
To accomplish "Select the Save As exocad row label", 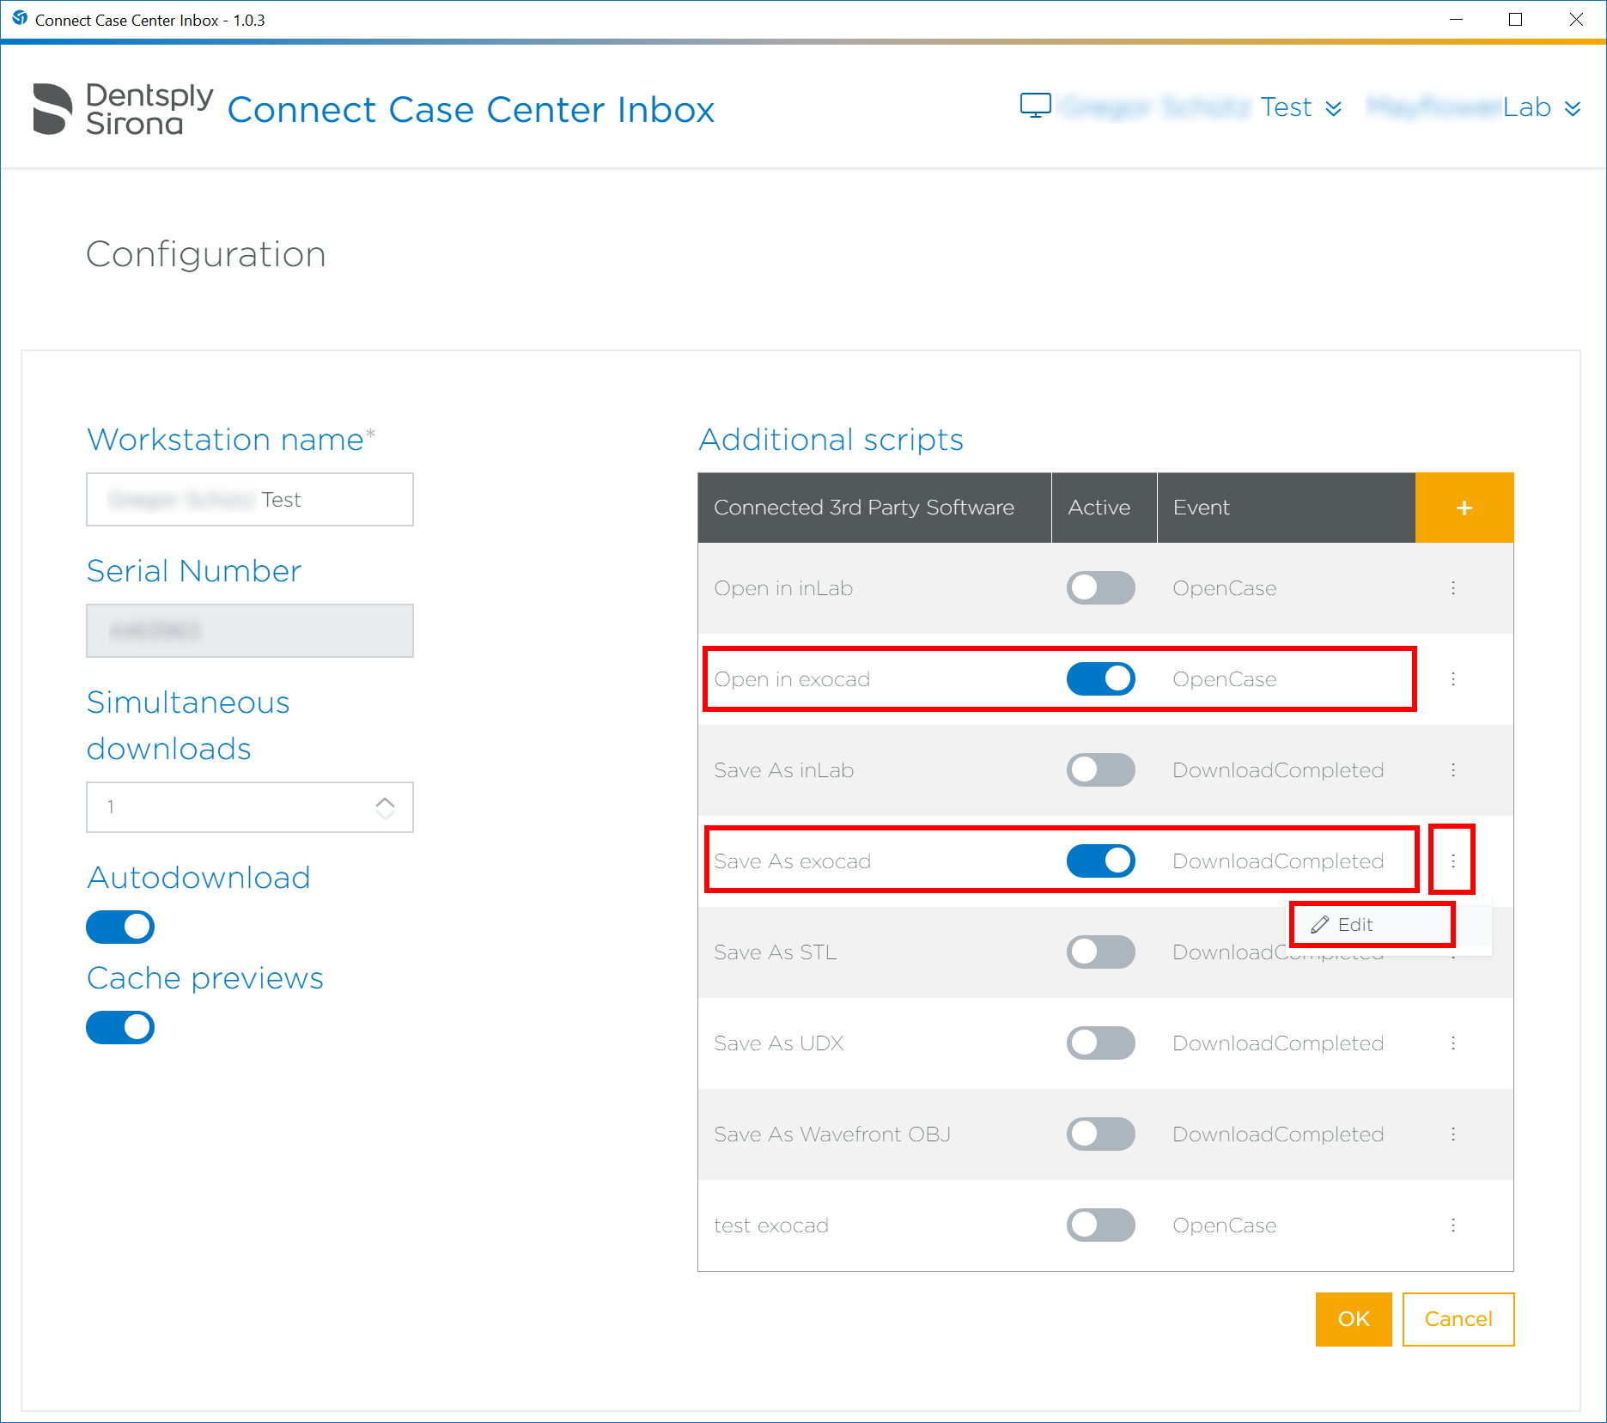I will [x=793, y=861].
